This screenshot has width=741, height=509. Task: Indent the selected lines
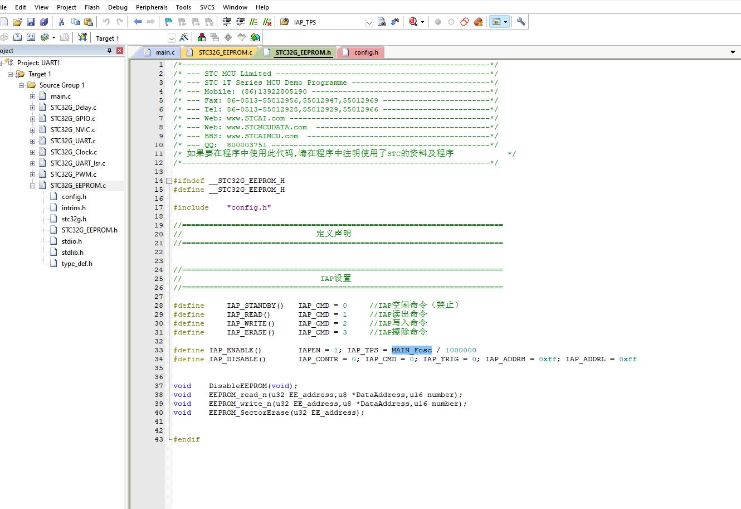(227, 22)
